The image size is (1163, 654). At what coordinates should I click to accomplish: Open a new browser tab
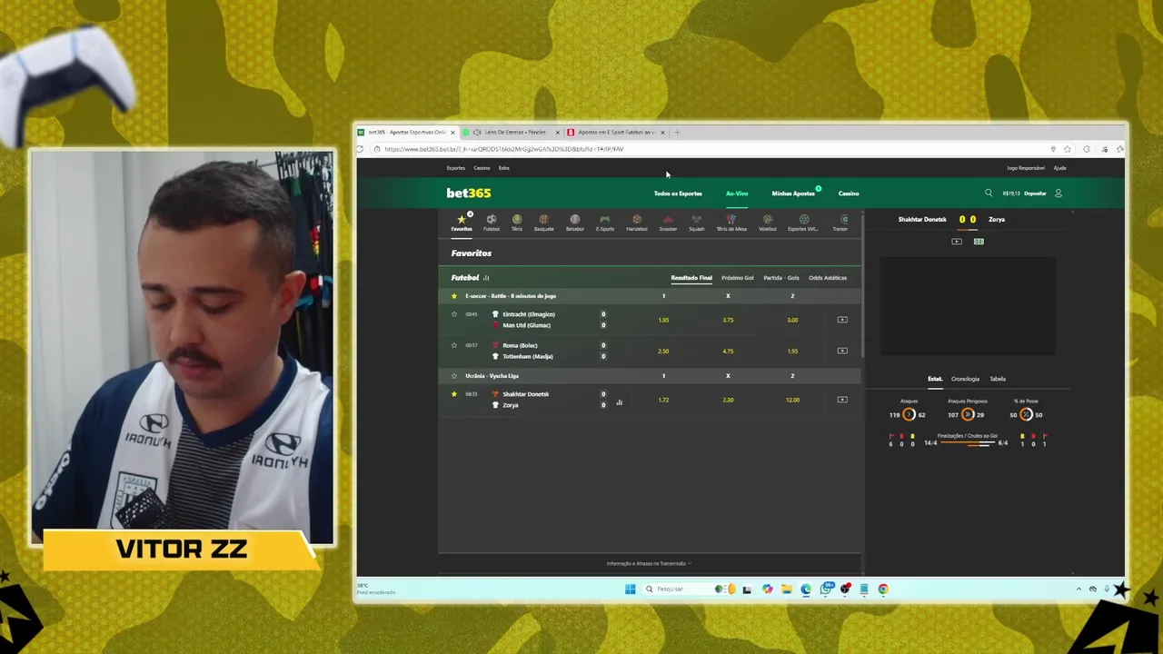point(677,133)
